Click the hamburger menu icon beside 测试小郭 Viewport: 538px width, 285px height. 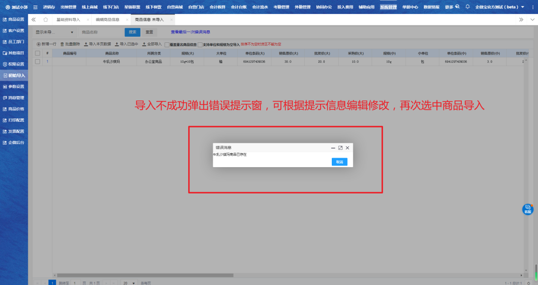[x=35, y=7]
